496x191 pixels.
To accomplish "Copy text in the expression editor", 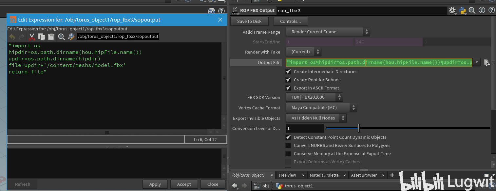I will tap(41, 37).
